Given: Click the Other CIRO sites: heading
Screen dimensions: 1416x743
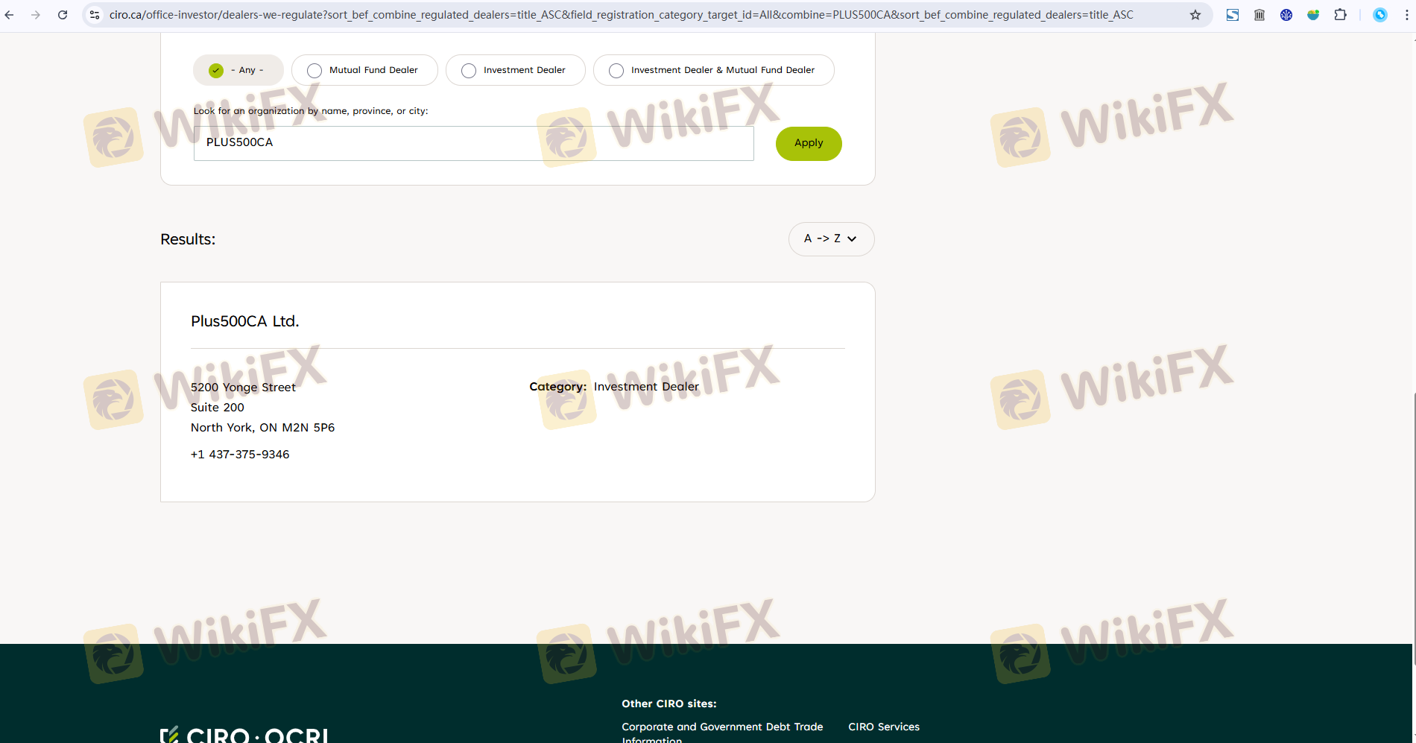Looking at the screenshot, I should 669,704.
